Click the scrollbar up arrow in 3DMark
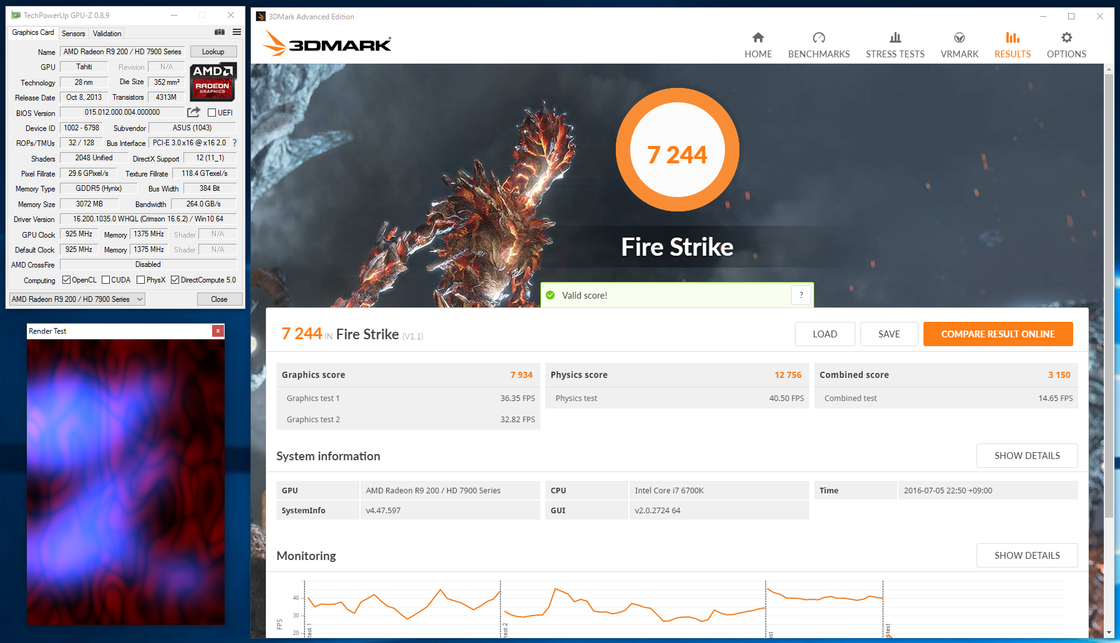Screen dimensions: 1120x643 click(1109, 69)
